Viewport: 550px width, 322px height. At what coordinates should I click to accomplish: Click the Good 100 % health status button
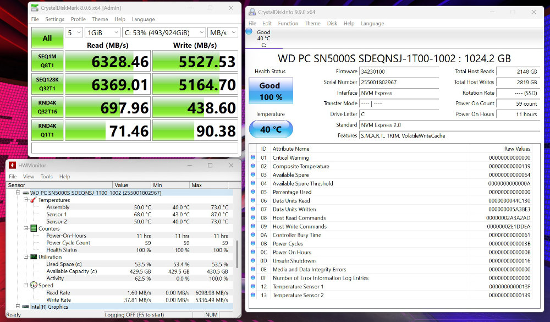[x=271, y=91]
